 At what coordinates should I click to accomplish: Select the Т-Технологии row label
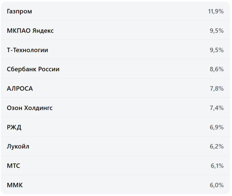tap(27, 50)
